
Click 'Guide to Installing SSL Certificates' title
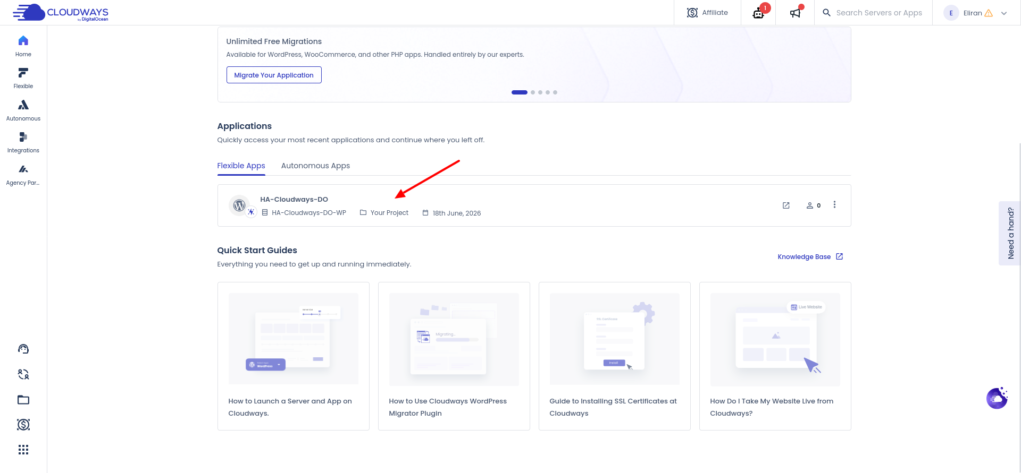pyautogui.click(x=613, y=407)
